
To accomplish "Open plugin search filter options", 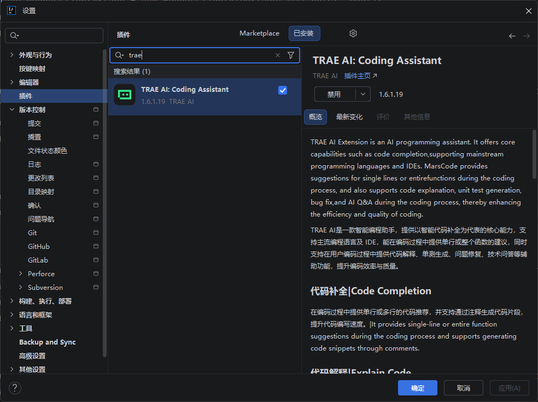I will coord(291,55).
